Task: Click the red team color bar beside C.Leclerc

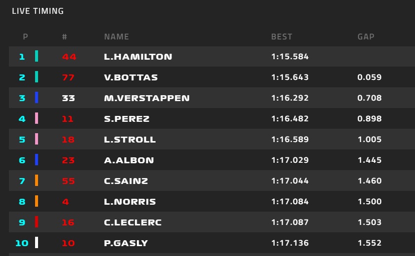Action: (x=37, y=222)
